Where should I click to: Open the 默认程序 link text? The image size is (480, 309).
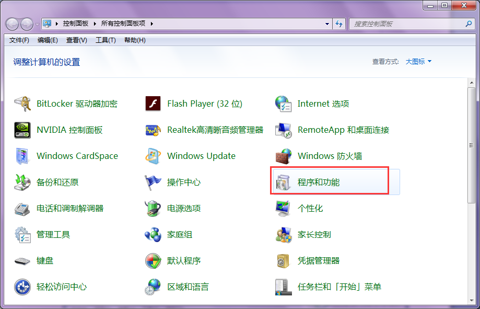tap(184, 261)
